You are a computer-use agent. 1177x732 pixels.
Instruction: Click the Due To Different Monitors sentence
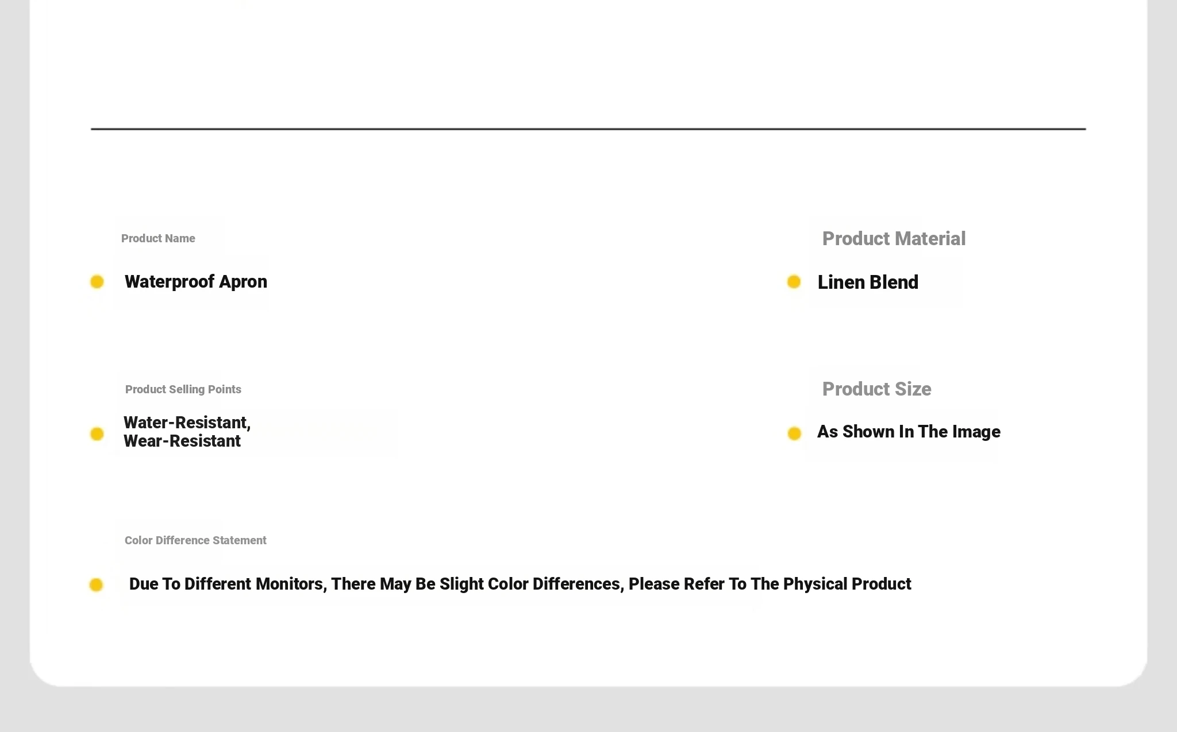coord(520,584)
